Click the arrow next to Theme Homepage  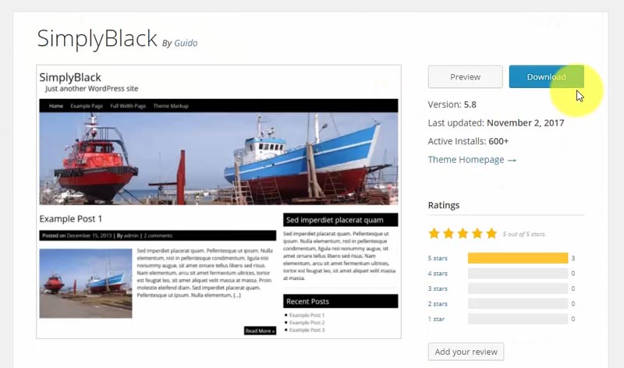coord(512,160)
